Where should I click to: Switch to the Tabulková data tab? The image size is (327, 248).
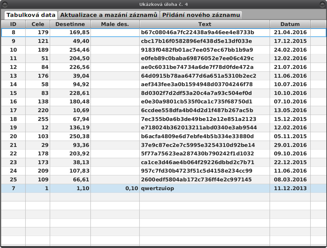point(31,15)
